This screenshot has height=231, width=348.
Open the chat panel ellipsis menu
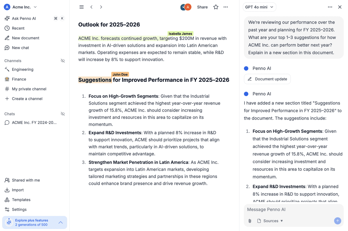(x=330, y=7)
